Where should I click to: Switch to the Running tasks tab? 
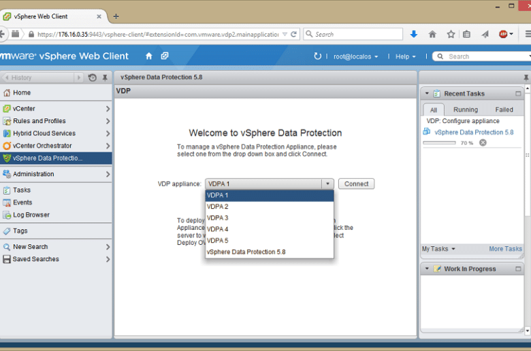click(466, 110)
